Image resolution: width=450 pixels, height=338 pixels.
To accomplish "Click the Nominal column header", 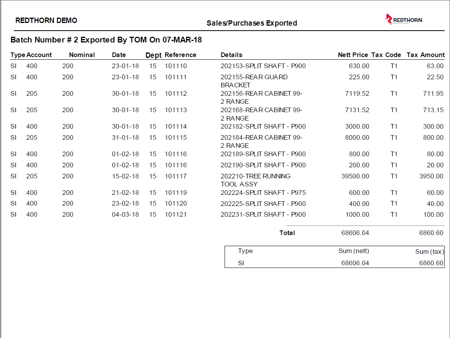I will click(82, 55).
